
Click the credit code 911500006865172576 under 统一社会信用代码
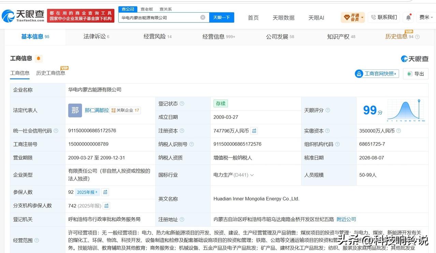pos(92,131)
